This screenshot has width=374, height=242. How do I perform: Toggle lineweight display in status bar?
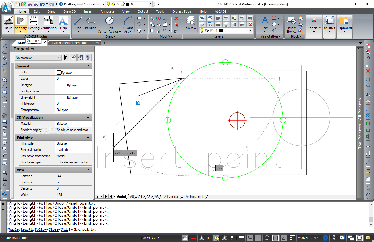pos(292,238)
